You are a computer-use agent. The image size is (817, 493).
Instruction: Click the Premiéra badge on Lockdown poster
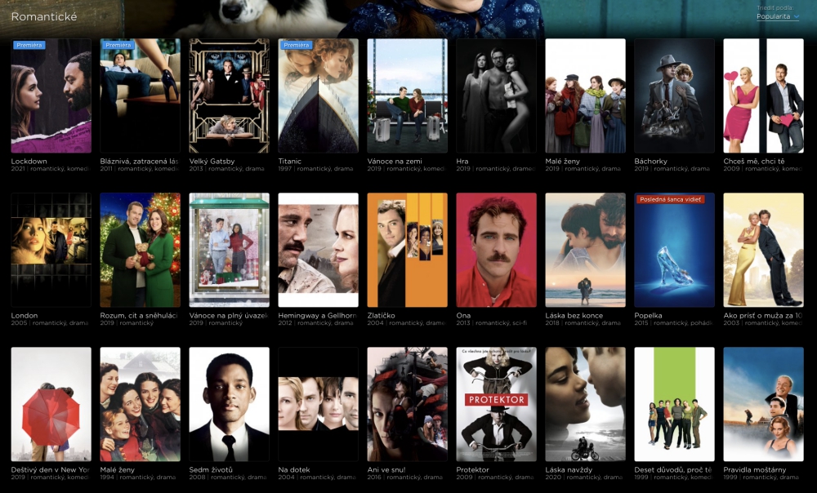pyautogui.click(x=29, y=45)
